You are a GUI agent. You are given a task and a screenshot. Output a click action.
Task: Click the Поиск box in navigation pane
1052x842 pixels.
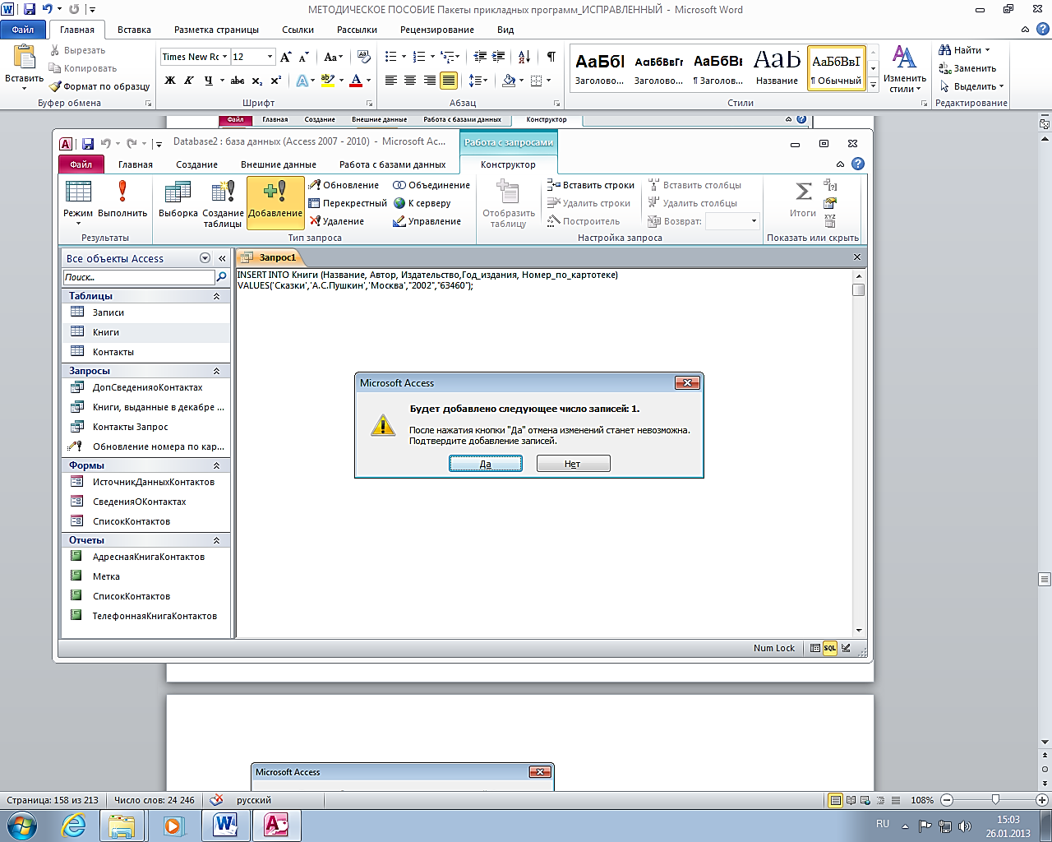pos(139,277)
